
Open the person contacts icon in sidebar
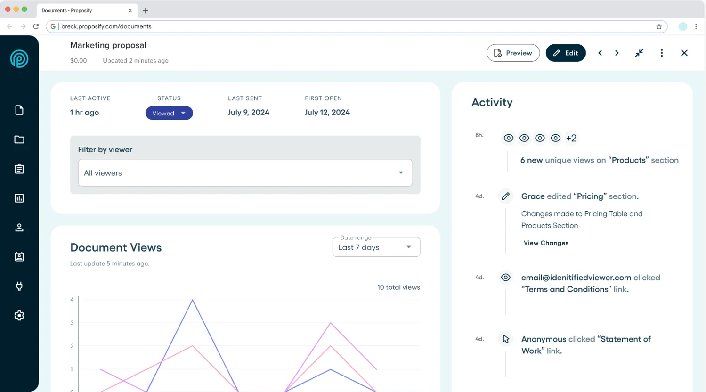(19, 228)
